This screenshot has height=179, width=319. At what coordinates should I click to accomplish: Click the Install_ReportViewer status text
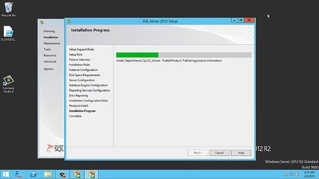(x=169, y=61)
